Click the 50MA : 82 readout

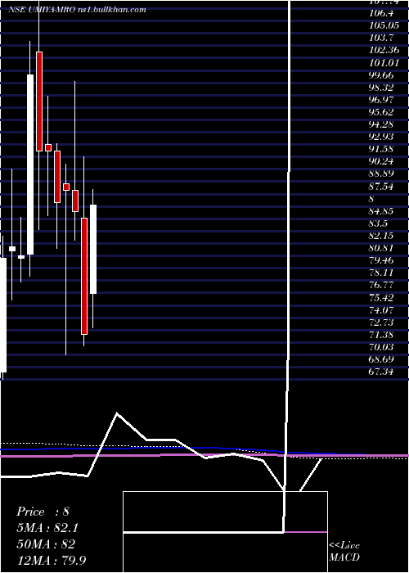point(46,544)
